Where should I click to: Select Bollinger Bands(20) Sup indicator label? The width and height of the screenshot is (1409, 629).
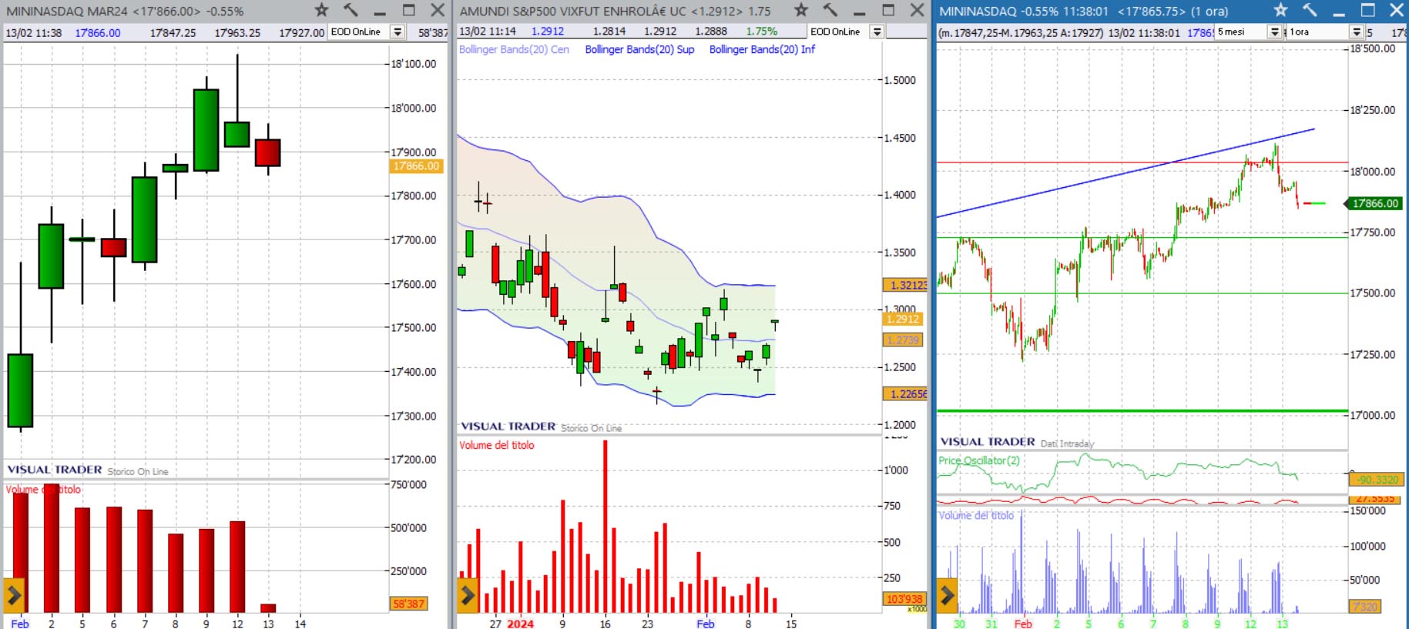click(x=639, y=49)
